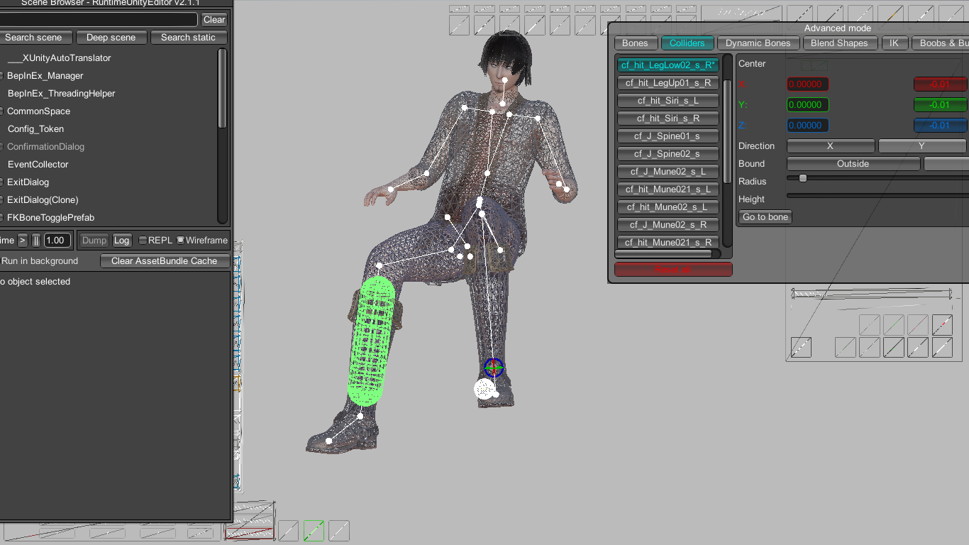Select the cf_hit_Siri_s_L collider
Image resolution: width=969 pixels, height=545 pixels.
[668, 101]
